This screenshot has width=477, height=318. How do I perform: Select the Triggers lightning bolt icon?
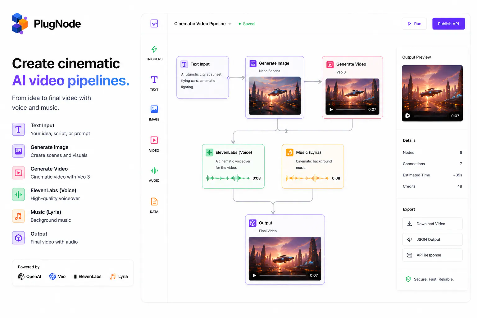pos(154,49)
